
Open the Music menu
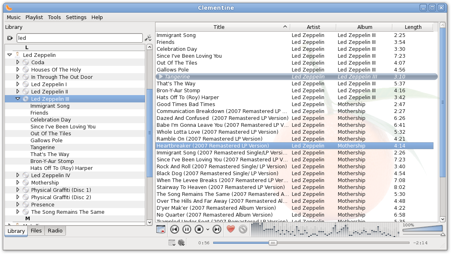(x=14, y=17)
